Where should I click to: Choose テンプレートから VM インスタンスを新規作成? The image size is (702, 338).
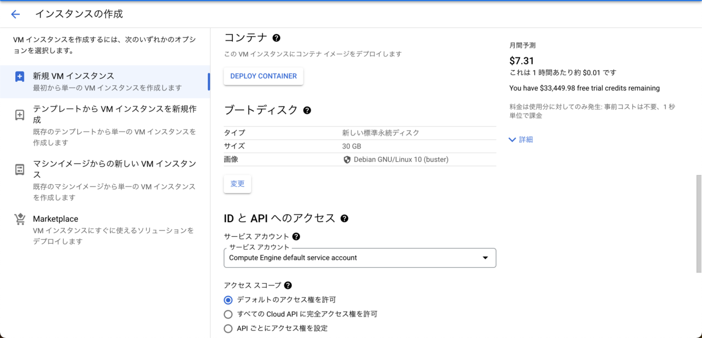coord(105,126)
